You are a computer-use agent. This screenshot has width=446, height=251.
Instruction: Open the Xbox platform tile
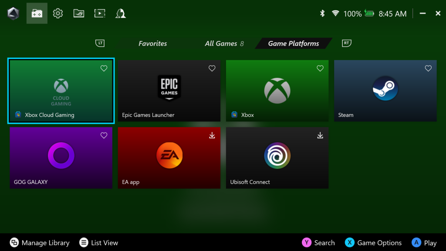(277, 91)
